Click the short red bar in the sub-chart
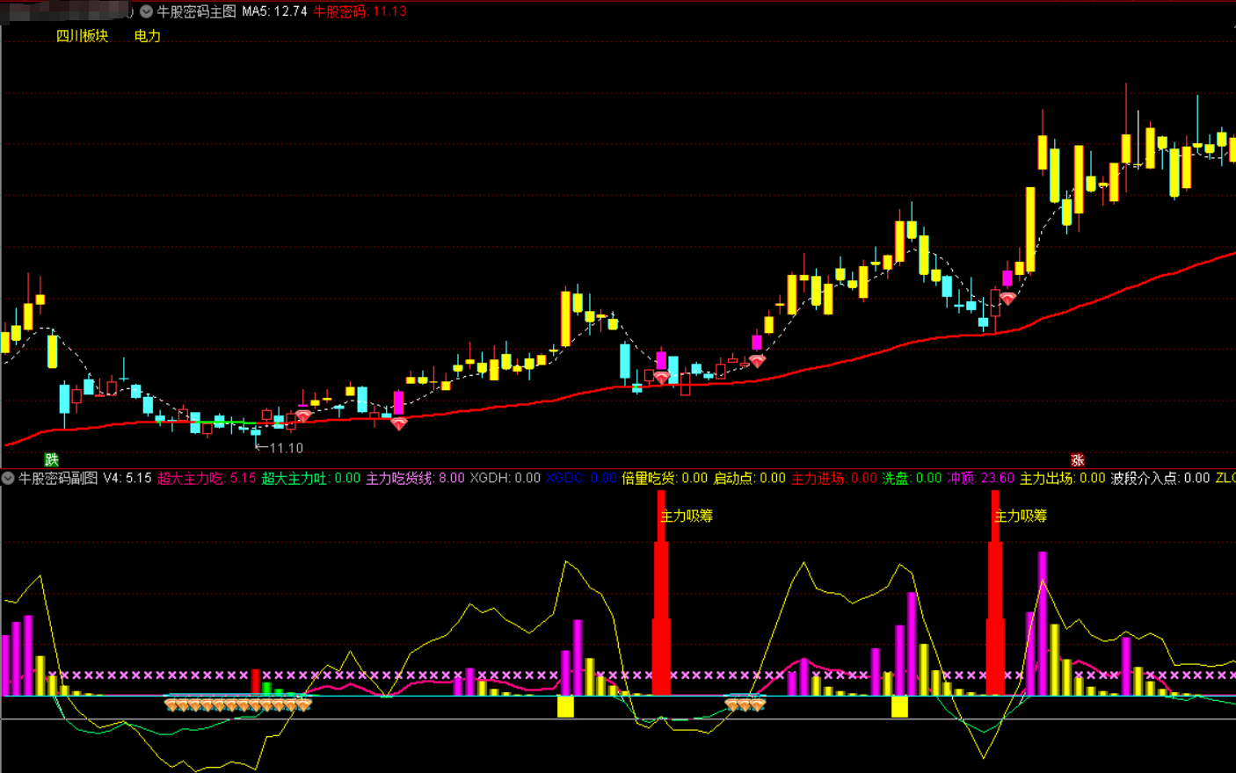The height and width of the screenshot is (773, 1236). click(x=256, y=682)
